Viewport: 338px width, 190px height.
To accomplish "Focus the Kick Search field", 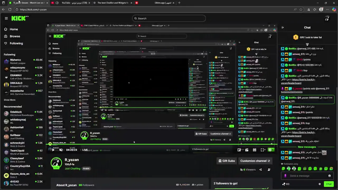I will (x=169, y=18).
